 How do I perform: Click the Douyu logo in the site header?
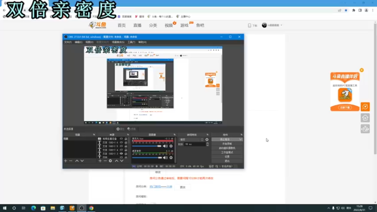click(98, 25)
